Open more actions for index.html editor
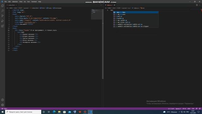Screen dimensions: 202x114 pyautogui.click(x=101, y=5)
